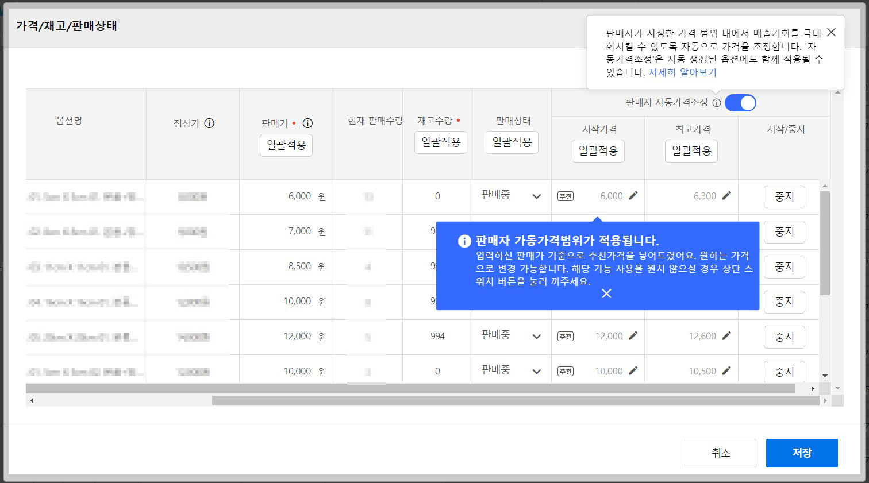Close the auto price adjustment tooltip

click(x=831, y=32)
